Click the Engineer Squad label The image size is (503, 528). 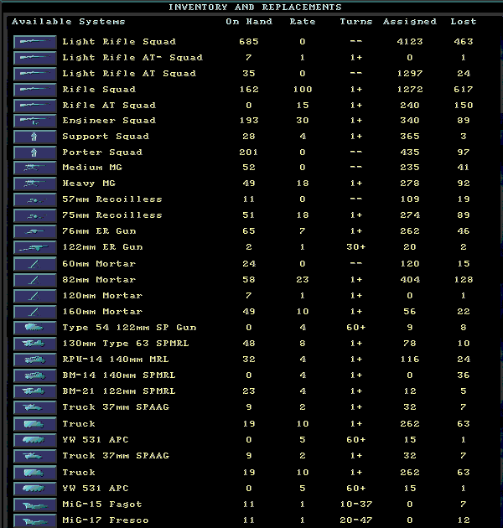pyautogui.click(x=109, y=121)
